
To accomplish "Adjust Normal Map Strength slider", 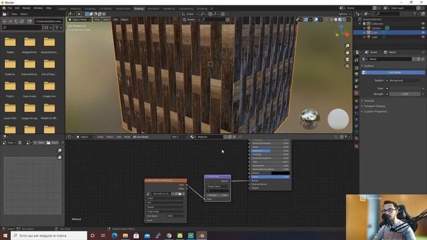I will pos(218,195).
